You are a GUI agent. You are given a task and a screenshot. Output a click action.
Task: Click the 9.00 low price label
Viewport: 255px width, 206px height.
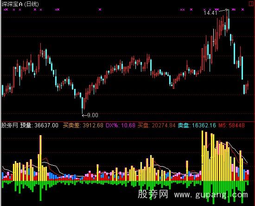pyautogui.click(x=93, y=115)
